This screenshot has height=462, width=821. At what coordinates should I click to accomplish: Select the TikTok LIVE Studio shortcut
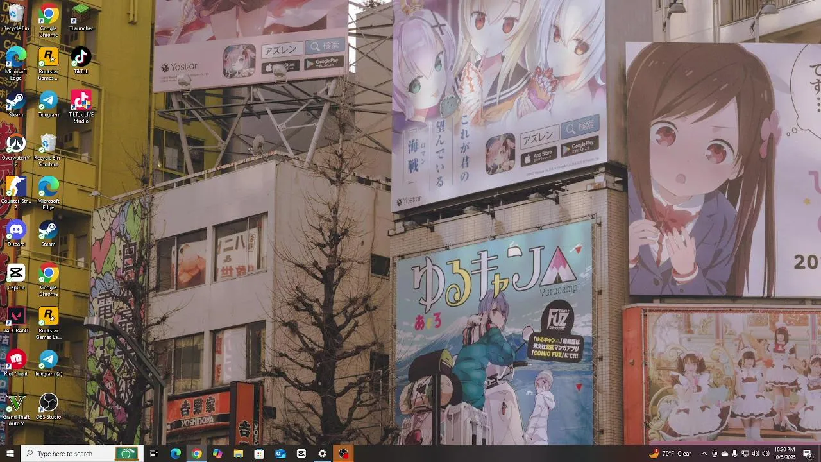coord(81,107)
